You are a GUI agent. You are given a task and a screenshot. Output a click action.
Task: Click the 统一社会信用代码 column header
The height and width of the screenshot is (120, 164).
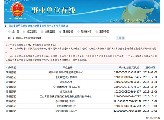[129, 67]
